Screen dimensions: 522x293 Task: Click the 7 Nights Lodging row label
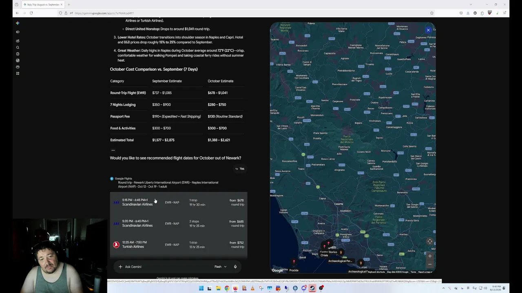123,105
